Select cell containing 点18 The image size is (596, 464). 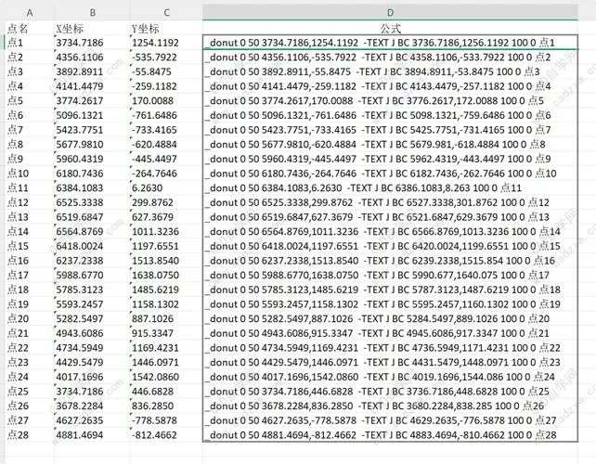coord(30,290)
